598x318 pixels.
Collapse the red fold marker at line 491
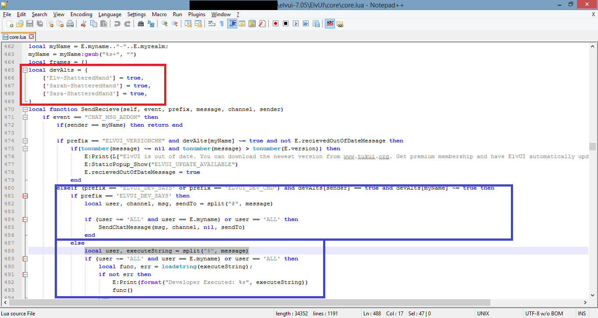pyautogui.click(x=25, y=275)
